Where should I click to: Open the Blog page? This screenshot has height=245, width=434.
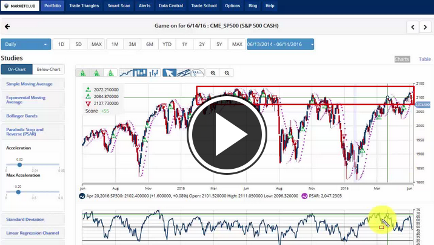click(x=252, y=6)
